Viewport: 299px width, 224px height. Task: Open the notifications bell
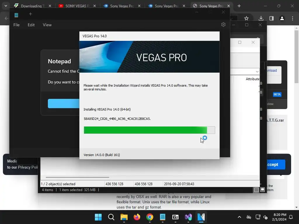click(x=291, y=217)
